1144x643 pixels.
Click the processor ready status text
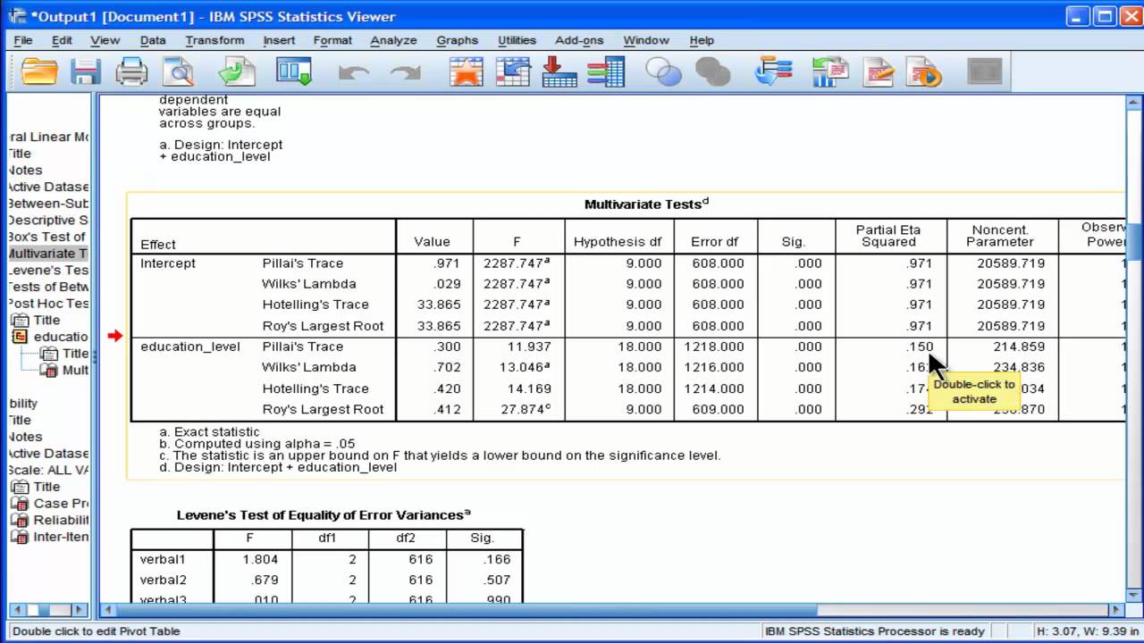tap(875, 630)
